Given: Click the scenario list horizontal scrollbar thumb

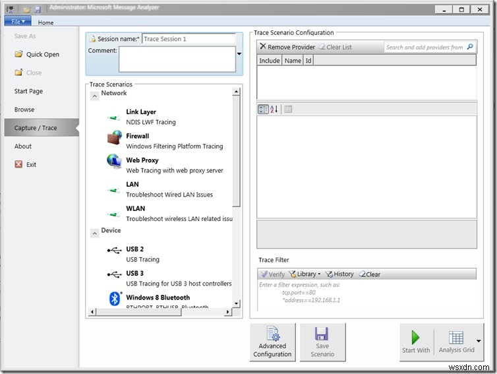Looking at the screenshot, I should tap(138, 312).
